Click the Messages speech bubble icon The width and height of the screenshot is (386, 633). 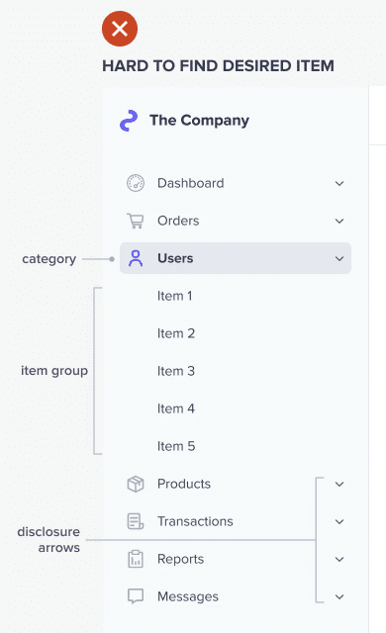[136, 596]
